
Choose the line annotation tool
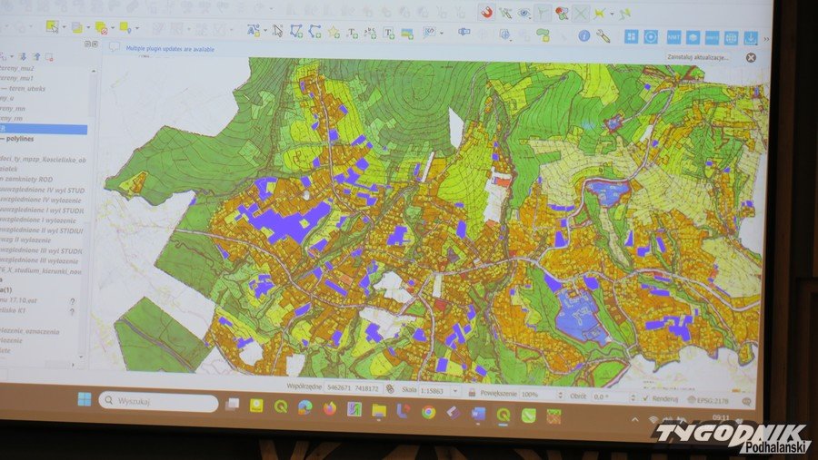click(x=314, y=32)
